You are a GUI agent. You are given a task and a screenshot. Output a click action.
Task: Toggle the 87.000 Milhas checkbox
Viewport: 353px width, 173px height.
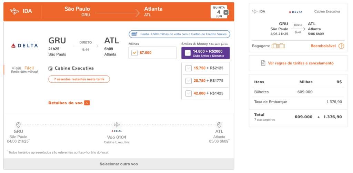(x=134, y=53)
